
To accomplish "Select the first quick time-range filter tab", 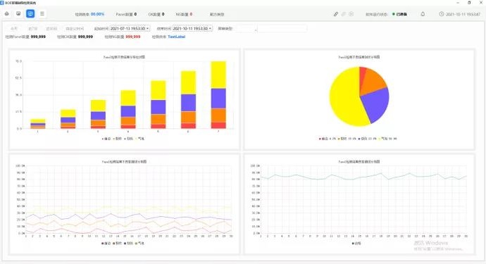I will 14,28.
